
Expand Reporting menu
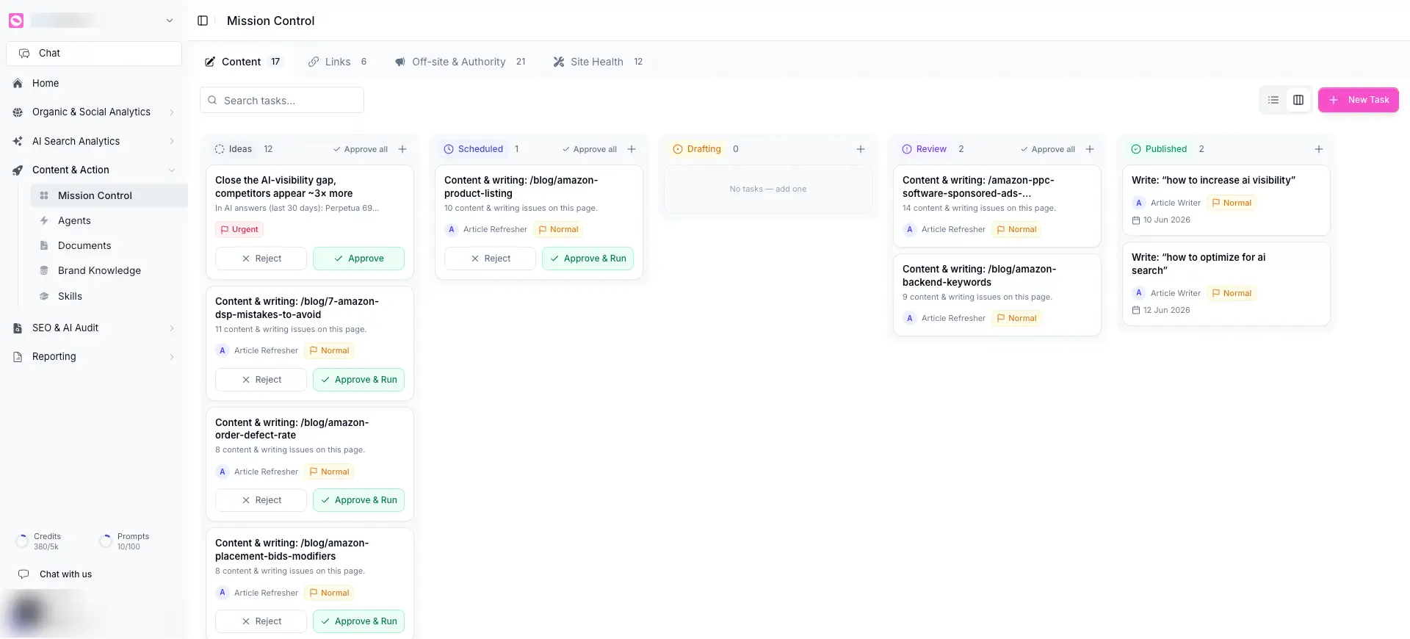coord(172,357)
